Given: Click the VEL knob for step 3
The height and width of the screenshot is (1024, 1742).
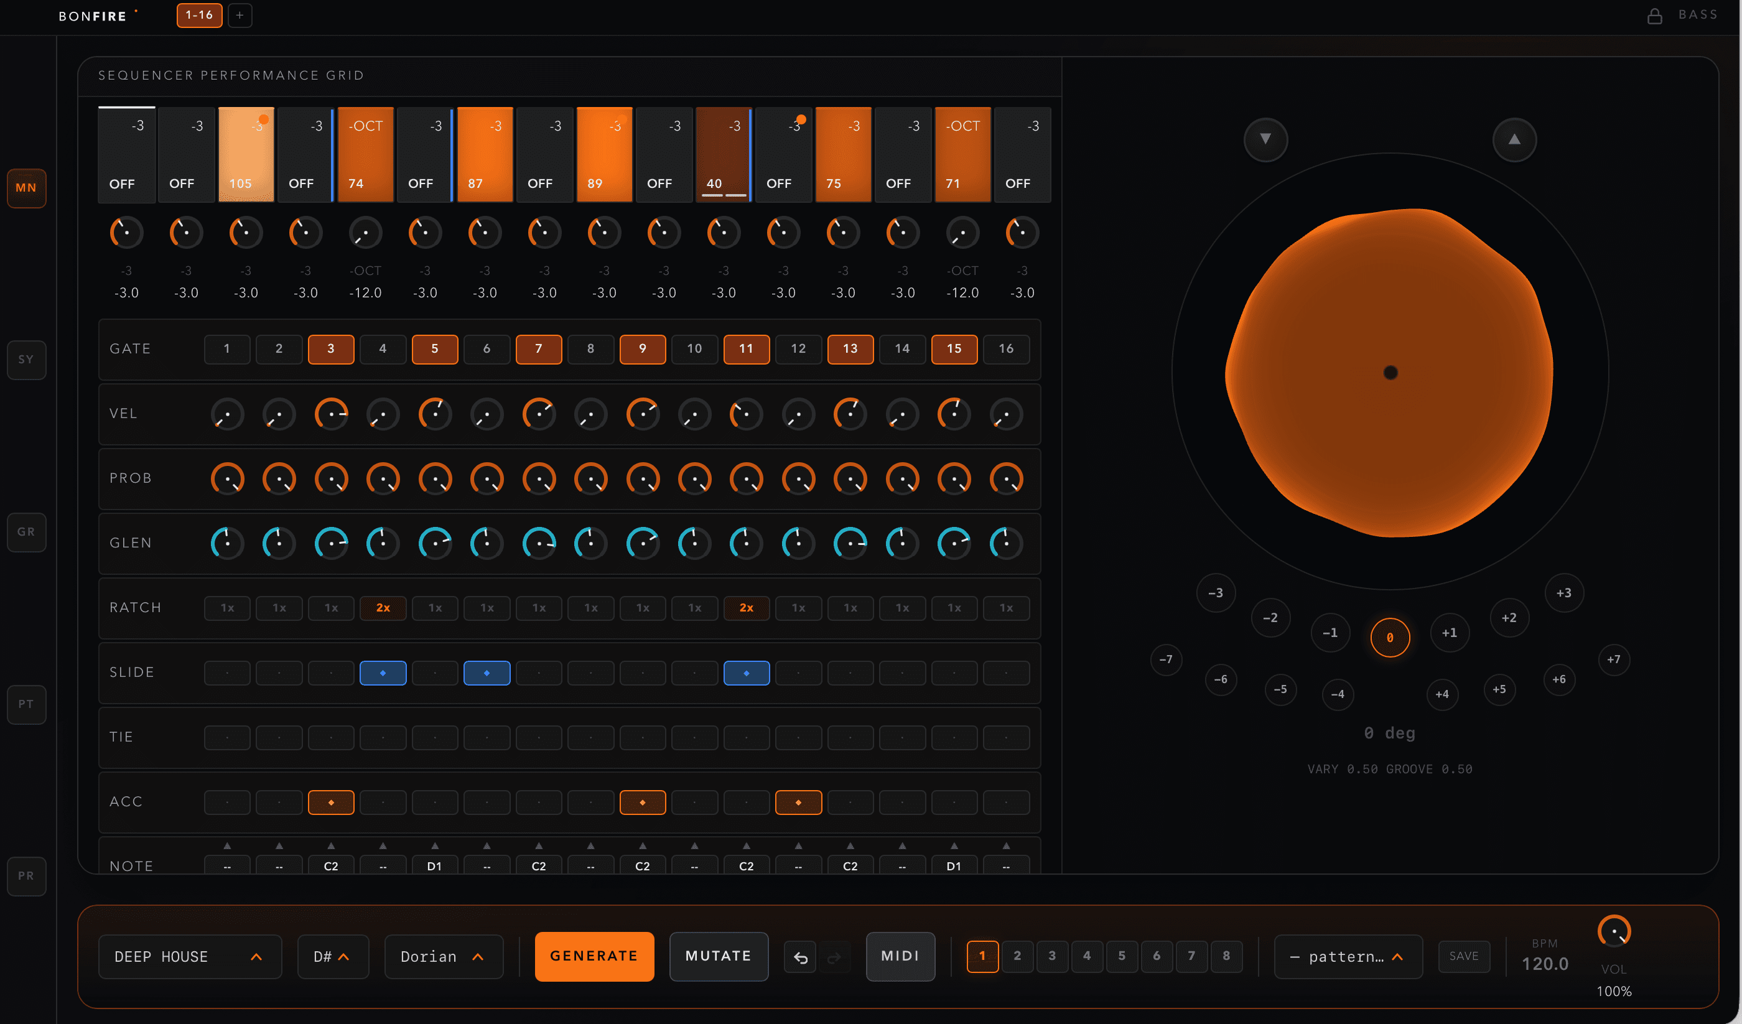Looking at the screenshot, I should coord(331,414).
